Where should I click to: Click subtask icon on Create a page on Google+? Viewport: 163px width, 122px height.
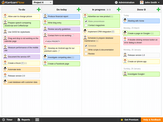click(152, 34)
